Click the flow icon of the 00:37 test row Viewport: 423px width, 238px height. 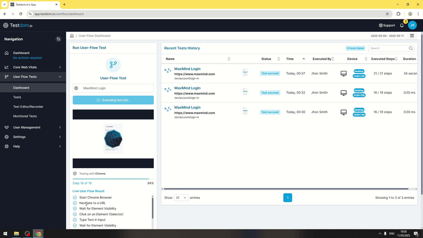(168, 71)
